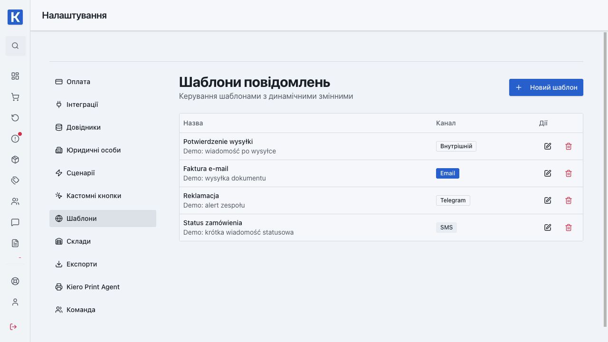This screenshot has width=608, height=342.
Task: Click the trash icon in Reklamacja row
Action: pyautogui.click(x=569, y=200)
